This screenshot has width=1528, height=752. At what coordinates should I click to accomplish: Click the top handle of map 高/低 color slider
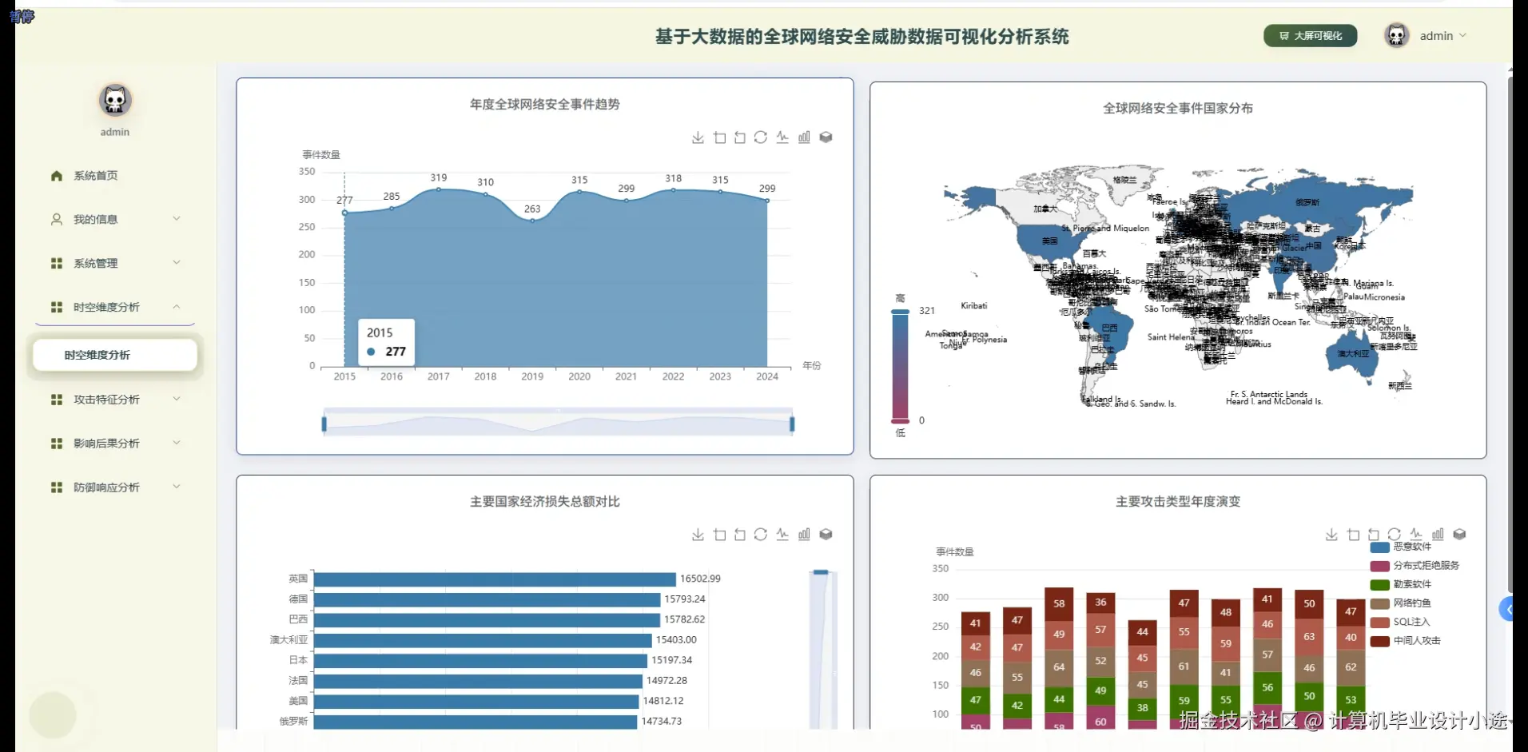(901, 311)
